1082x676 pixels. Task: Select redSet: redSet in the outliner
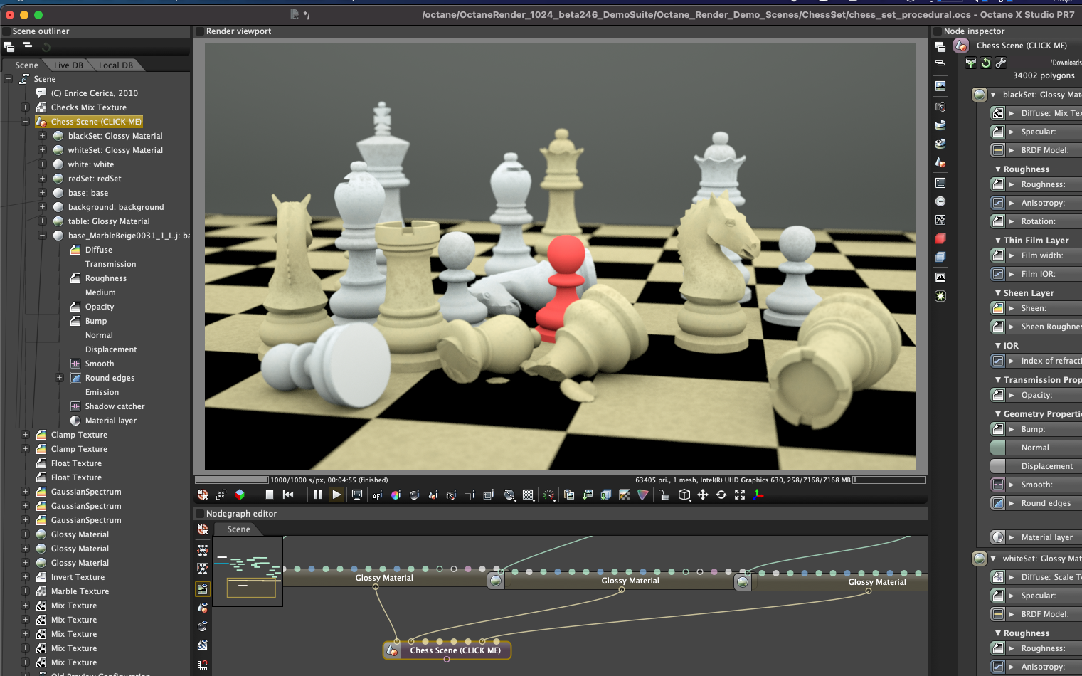pyautogui.click(x=95, y=179)
